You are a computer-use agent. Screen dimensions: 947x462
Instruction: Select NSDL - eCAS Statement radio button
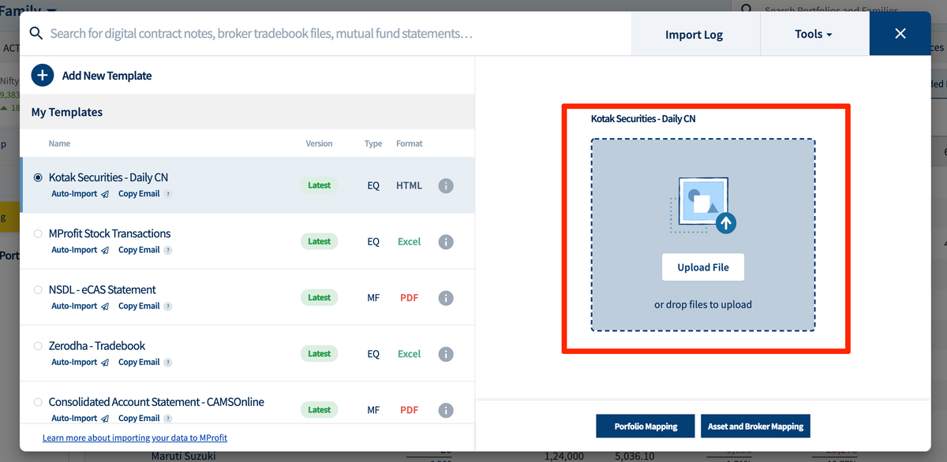click(38, 289)
